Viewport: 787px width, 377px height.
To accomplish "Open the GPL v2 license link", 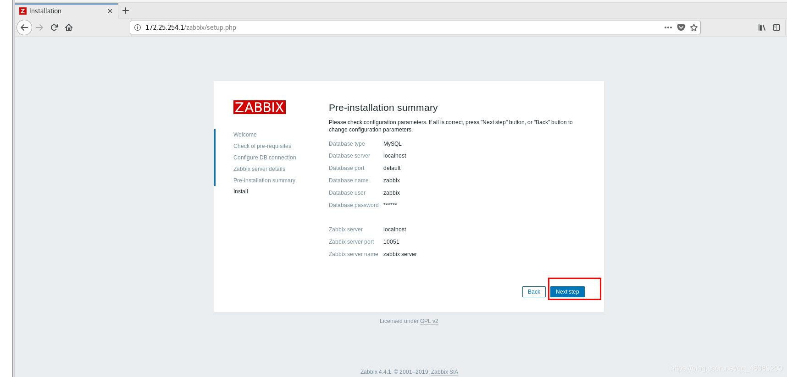I will [429, 321].
